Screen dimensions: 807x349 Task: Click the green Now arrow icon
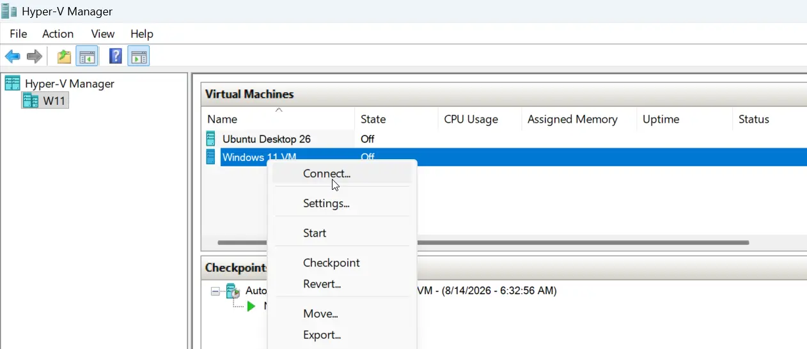(x=251, y=306)
